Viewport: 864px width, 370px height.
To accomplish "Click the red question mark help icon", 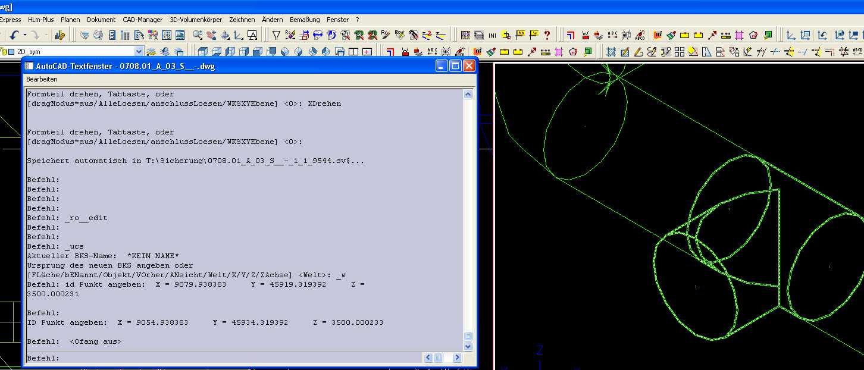I will click(x=547, y=35).
